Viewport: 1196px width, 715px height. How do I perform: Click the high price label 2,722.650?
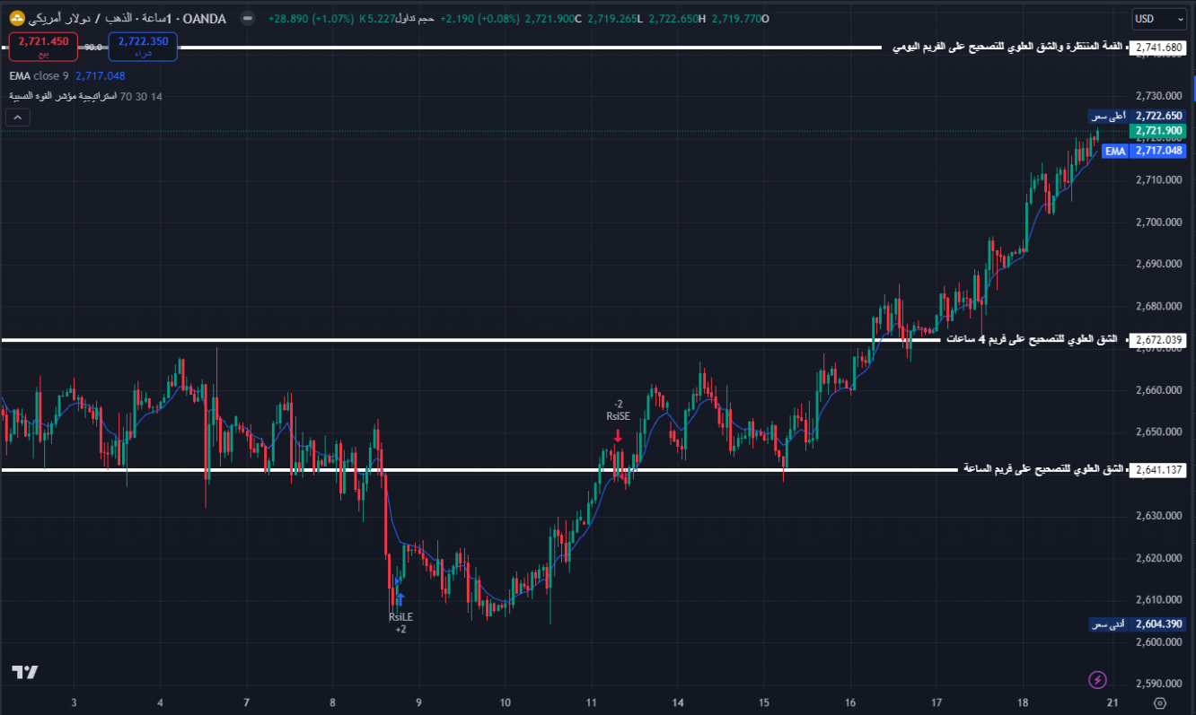point(1158,116)
